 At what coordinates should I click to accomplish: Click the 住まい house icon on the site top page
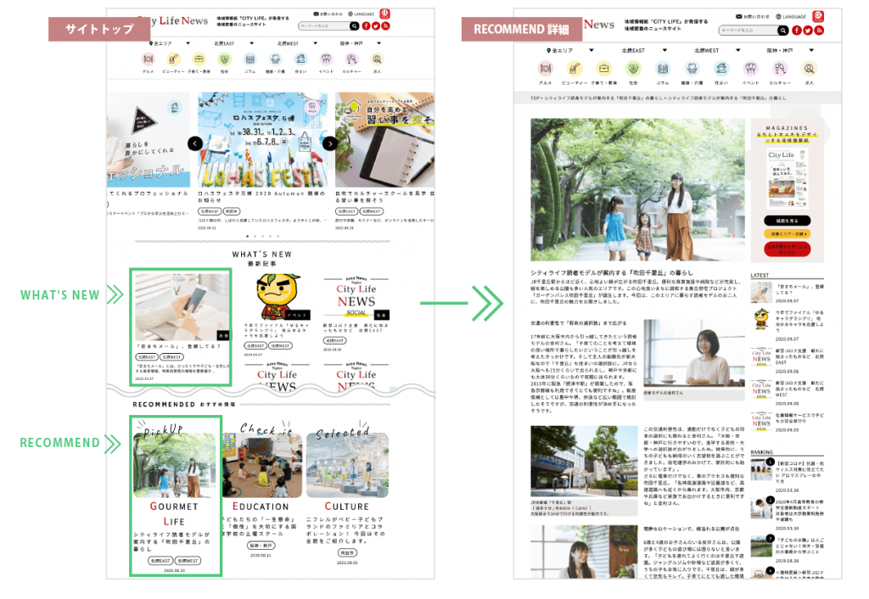301,59
